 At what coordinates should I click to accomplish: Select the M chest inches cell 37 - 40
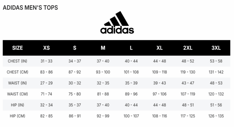pyautogui.click(x=103, y=61)
